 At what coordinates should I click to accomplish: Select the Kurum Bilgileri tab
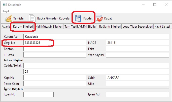coord(23,26)
